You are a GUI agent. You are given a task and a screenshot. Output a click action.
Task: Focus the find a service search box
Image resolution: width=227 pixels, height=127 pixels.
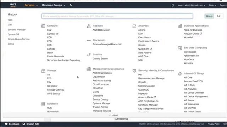[x=117, y=16]
